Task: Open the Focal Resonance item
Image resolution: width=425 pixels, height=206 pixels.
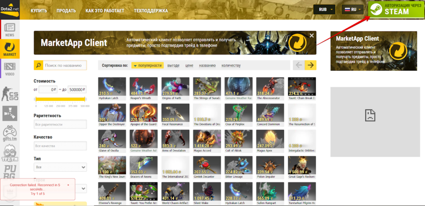Action: click(x=176, y=115)
